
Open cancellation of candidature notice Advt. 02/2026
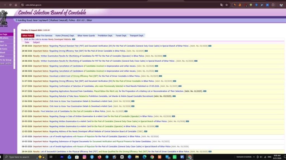[x=92, y=66]
